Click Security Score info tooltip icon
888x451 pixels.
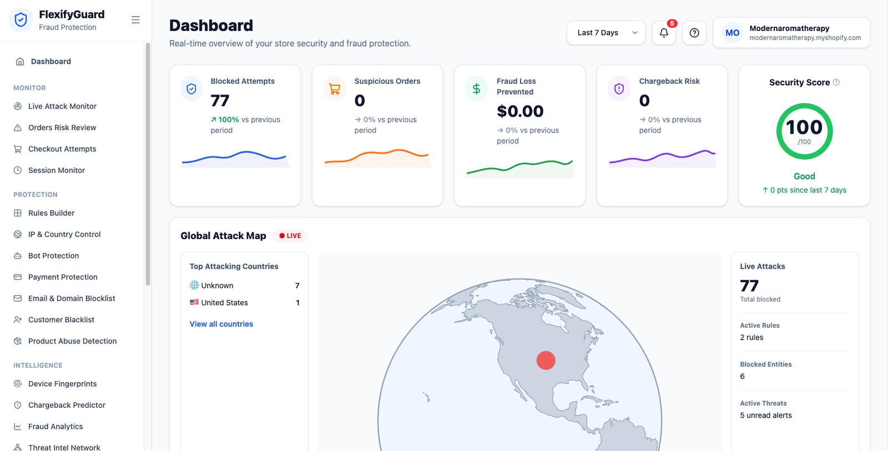(x=836, y=82)
